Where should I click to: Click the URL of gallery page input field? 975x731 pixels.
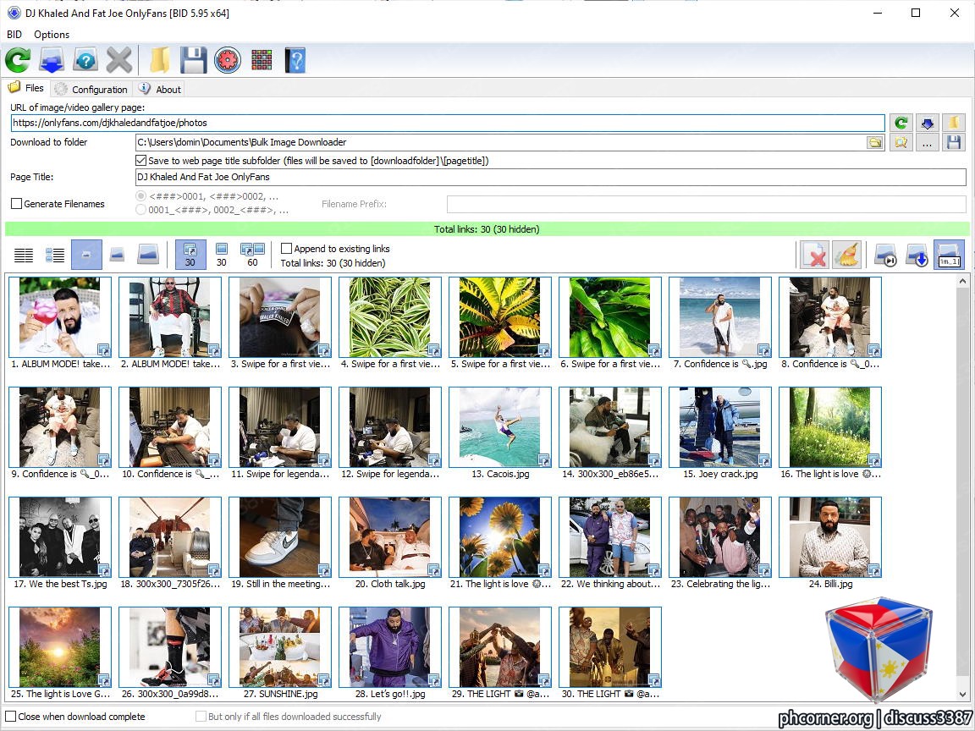click(448, 123)
